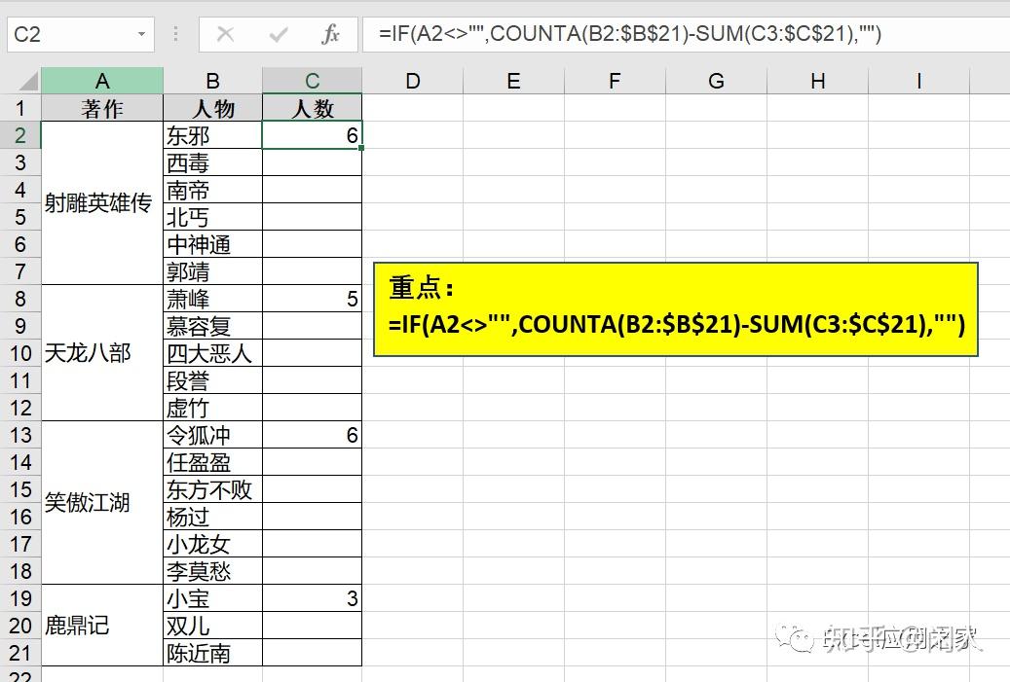Click the formula bar options dots handle
1010x682 pixels.
tap(176, 33)
